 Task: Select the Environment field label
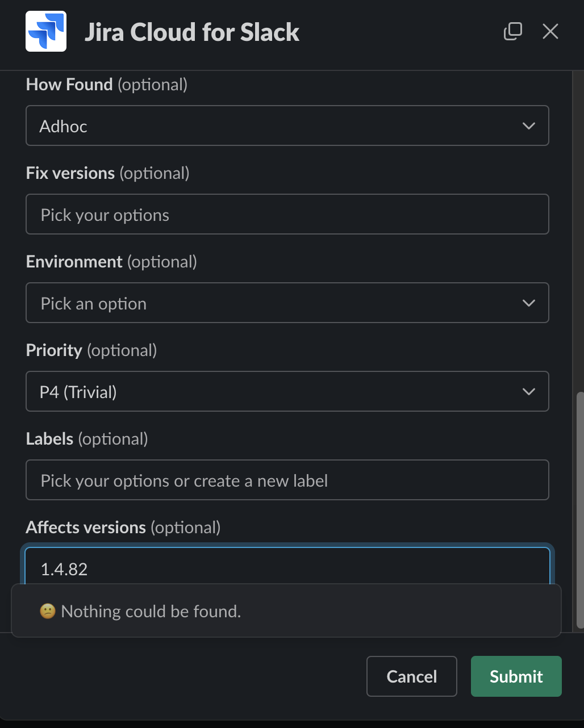(111, 262)
